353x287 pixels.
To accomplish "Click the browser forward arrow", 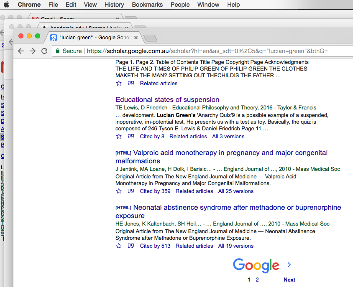I will point(33,51).
